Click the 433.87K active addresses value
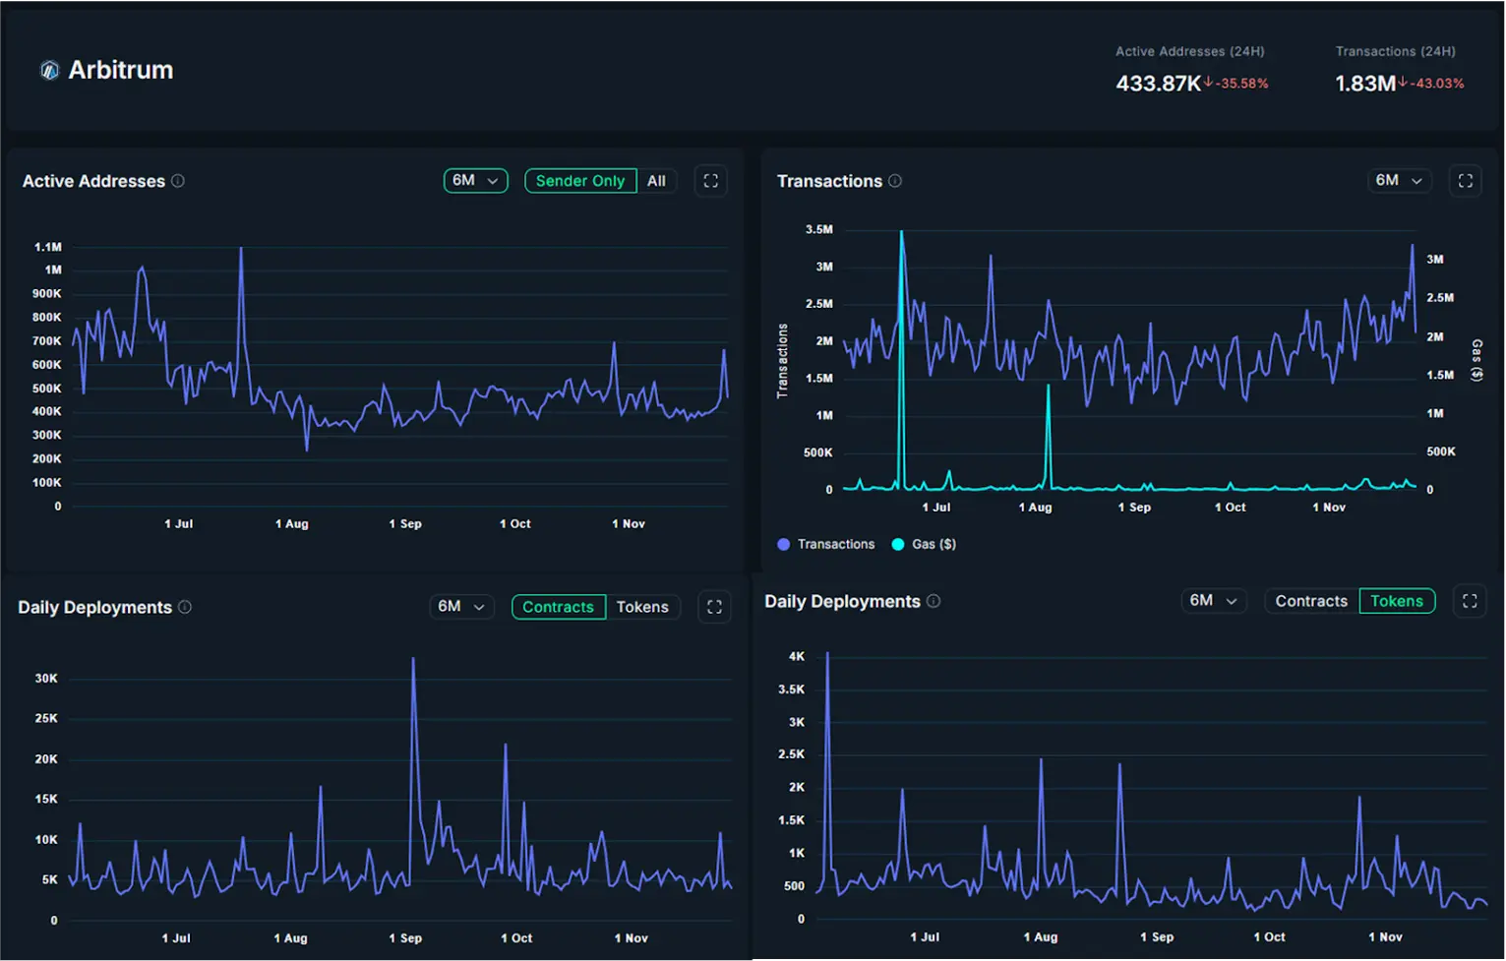The image size is (1506, 961). pyautogui.click(x=1158, y=84)
